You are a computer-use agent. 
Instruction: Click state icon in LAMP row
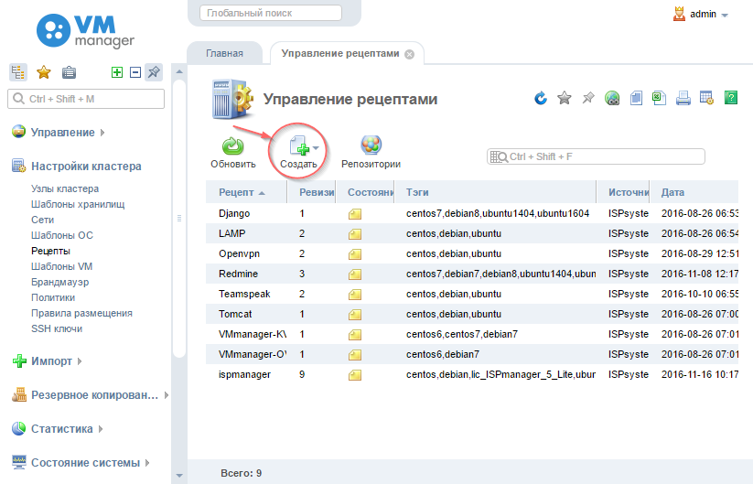pyautogui.click(x=355, y=234)
